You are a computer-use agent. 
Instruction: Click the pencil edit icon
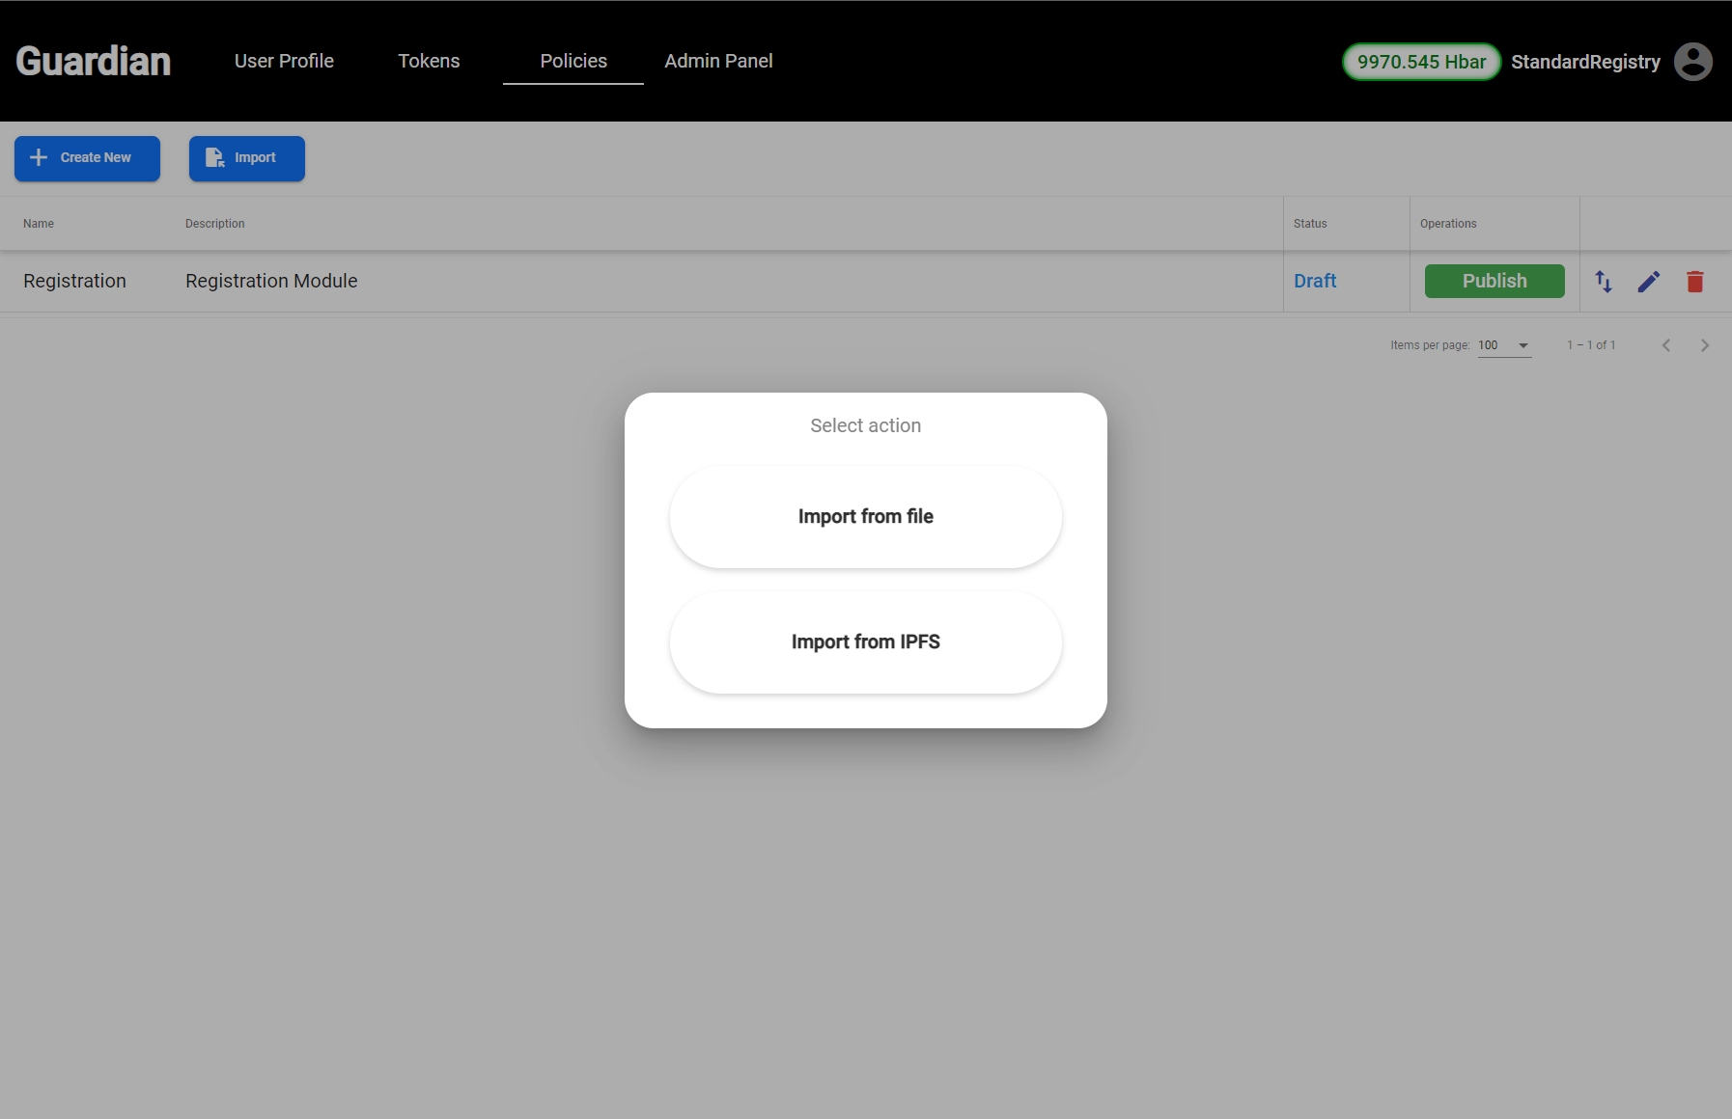coord(1649,282)
